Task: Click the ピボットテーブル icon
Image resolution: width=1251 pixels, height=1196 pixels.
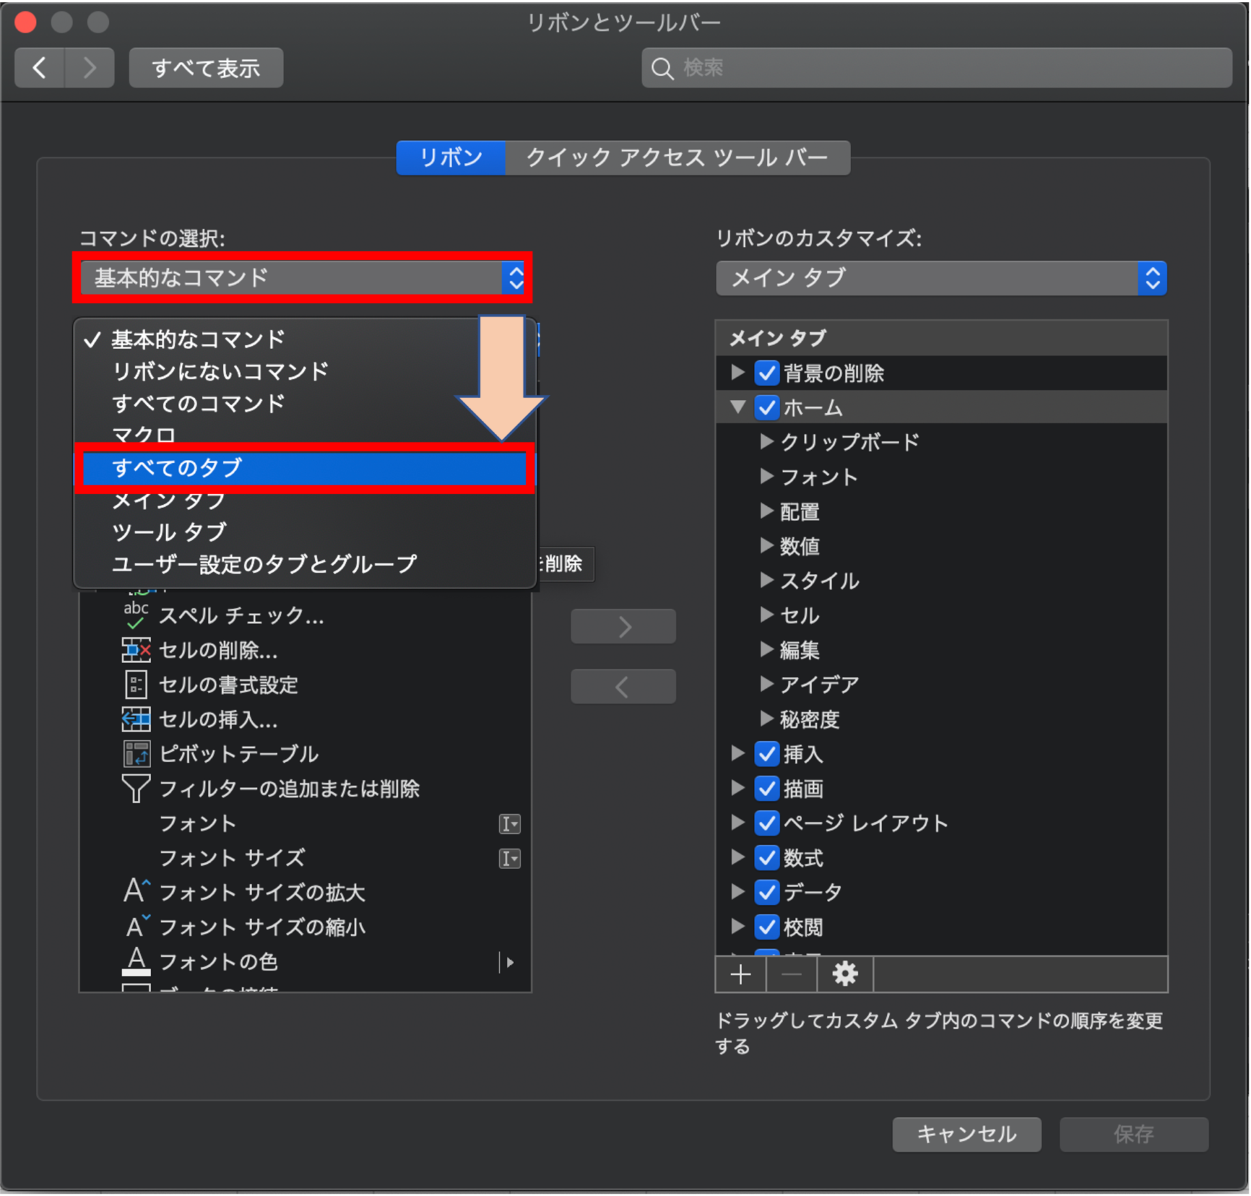Action: pos(136,754)
